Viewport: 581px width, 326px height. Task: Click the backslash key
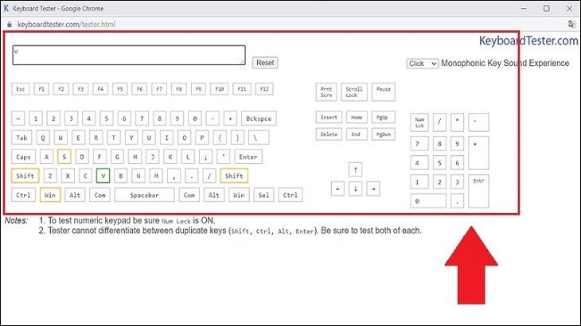[x=259, y=138]
